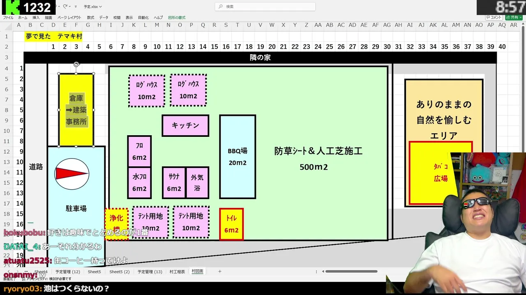Select the 浄化槽 yellow dashed box

[x=116, y=224]
